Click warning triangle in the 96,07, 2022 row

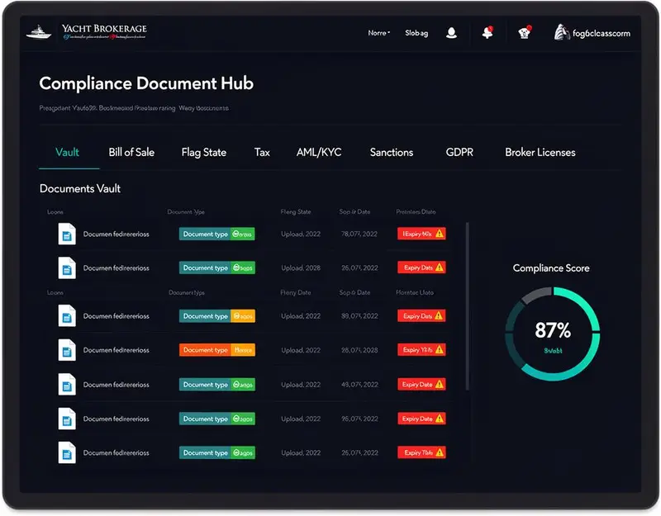click(x=440, y=419)
